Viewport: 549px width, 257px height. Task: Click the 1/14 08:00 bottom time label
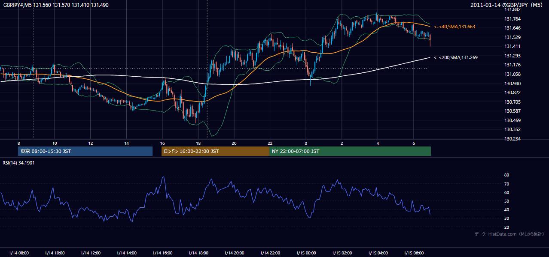pos(18,253)
